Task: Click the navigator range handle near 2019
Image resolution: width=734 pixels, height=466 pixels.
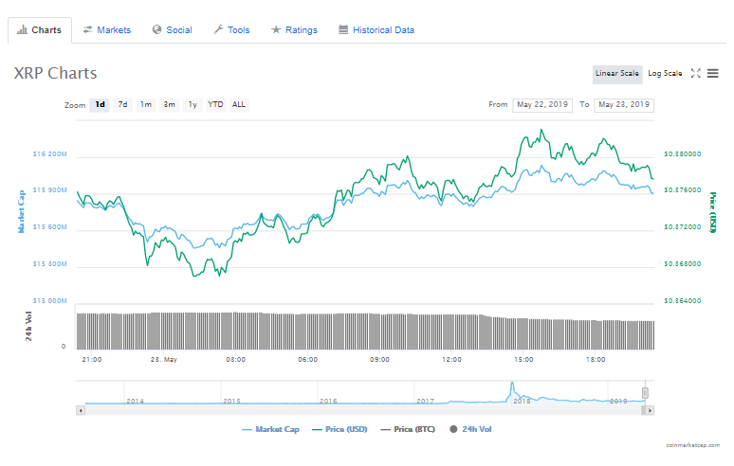Action: point(645,393)
